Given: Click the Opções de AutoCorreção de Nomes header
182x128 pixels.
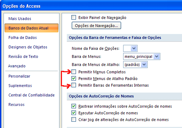Looking at the screenshot, I should [124, 96].
